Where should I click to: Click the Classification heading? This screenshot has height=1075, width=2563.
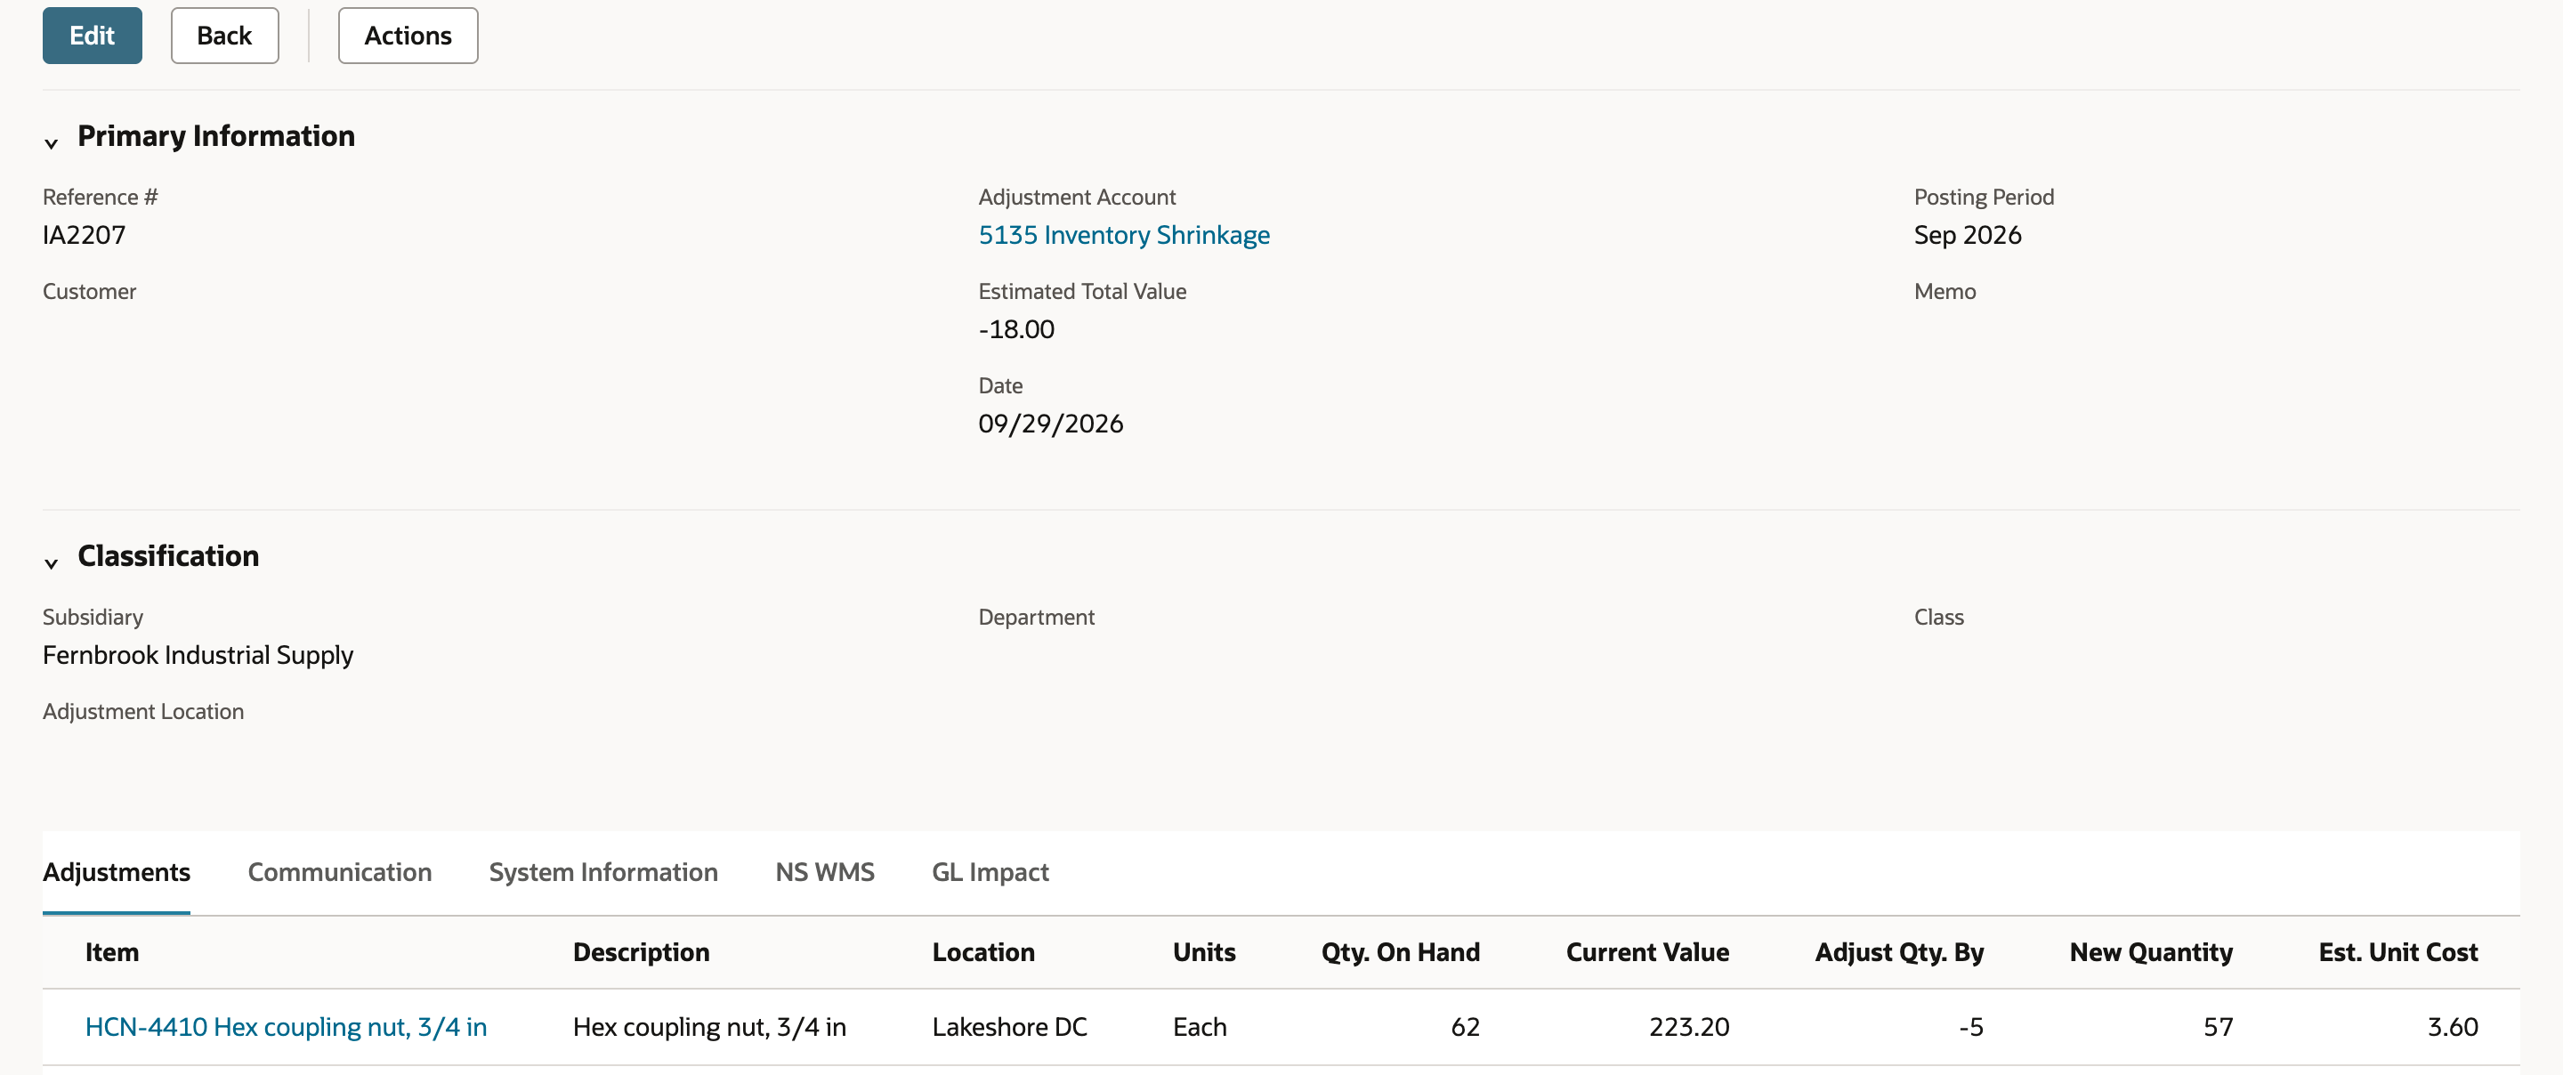coord(168,555)
